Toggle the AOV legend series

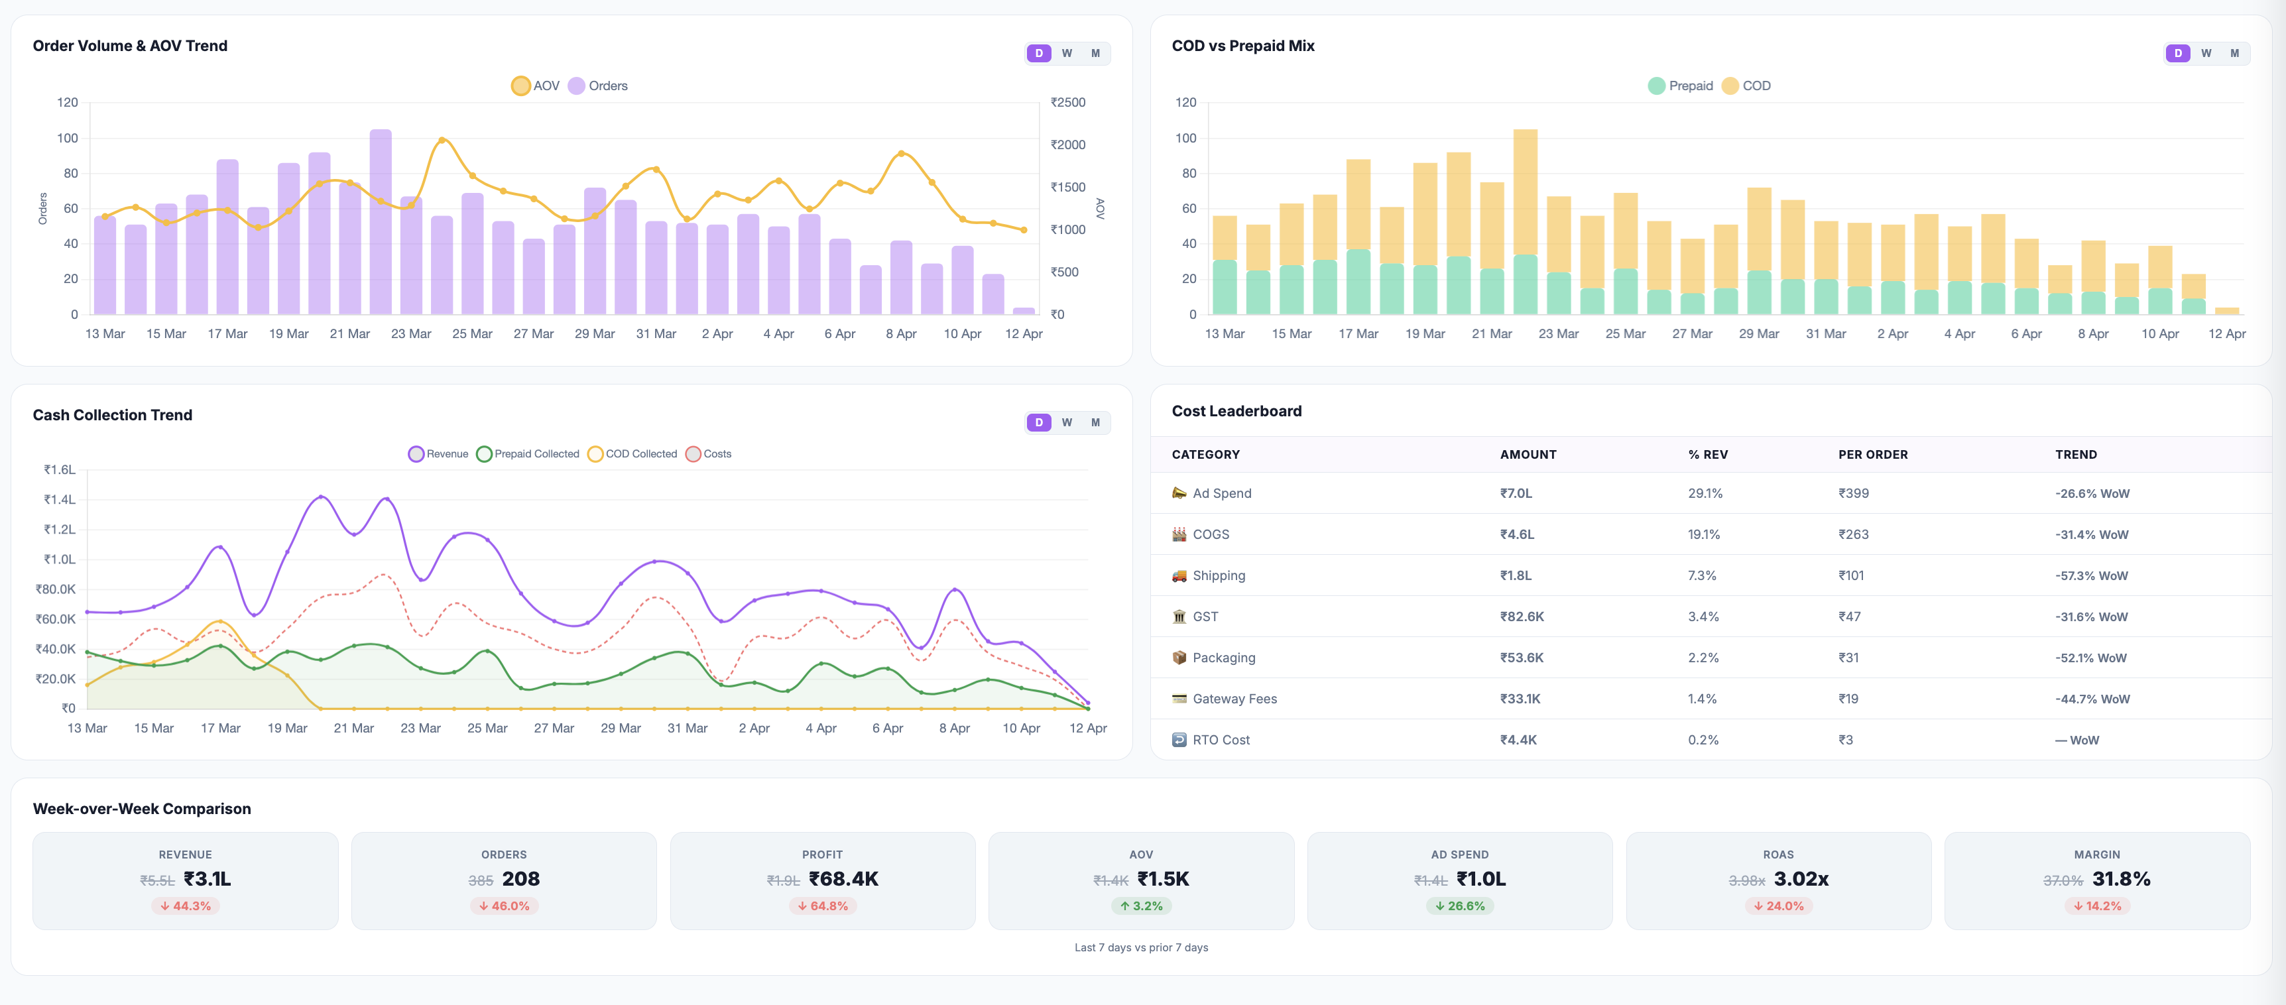[x=535, y=86]
